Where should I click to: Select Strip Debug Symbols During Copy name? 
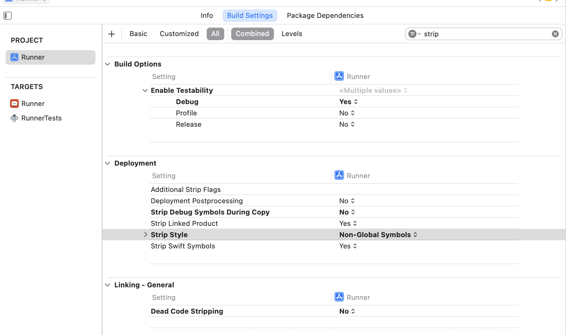point(210,212)
